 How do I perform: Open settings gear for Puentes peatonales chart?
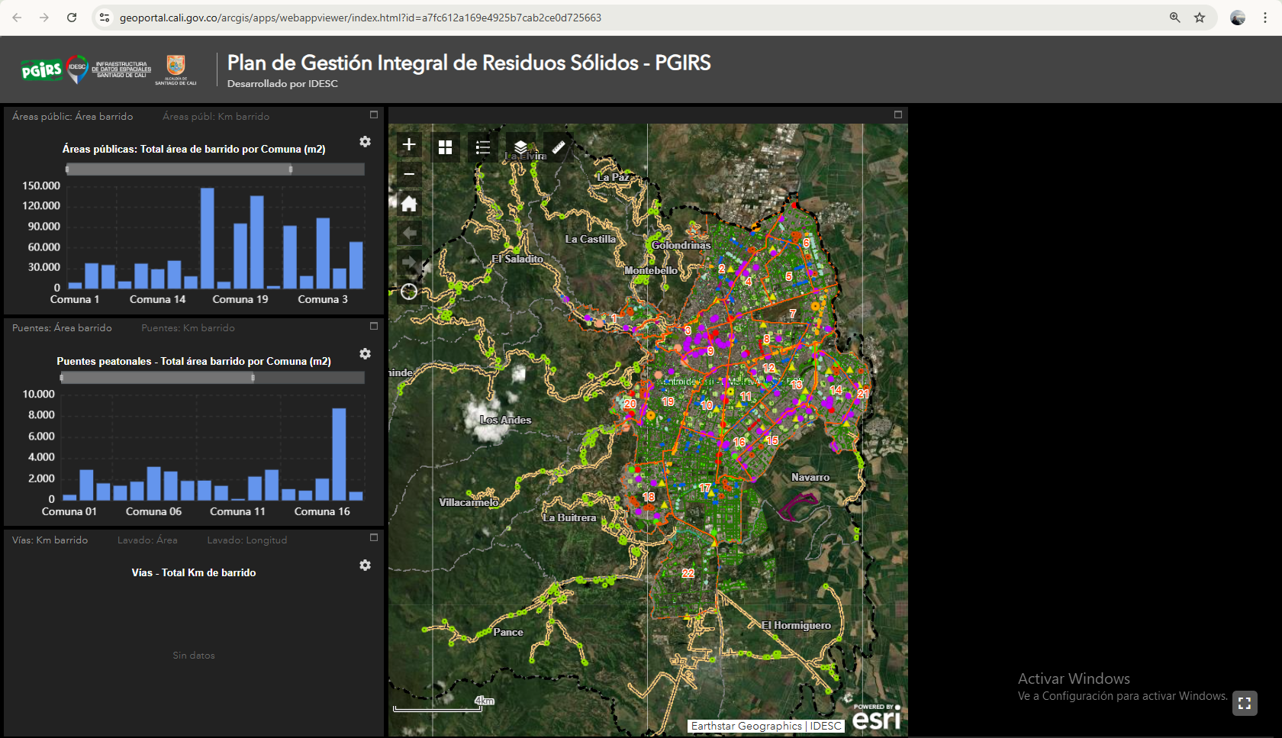(x=365, y=354)
